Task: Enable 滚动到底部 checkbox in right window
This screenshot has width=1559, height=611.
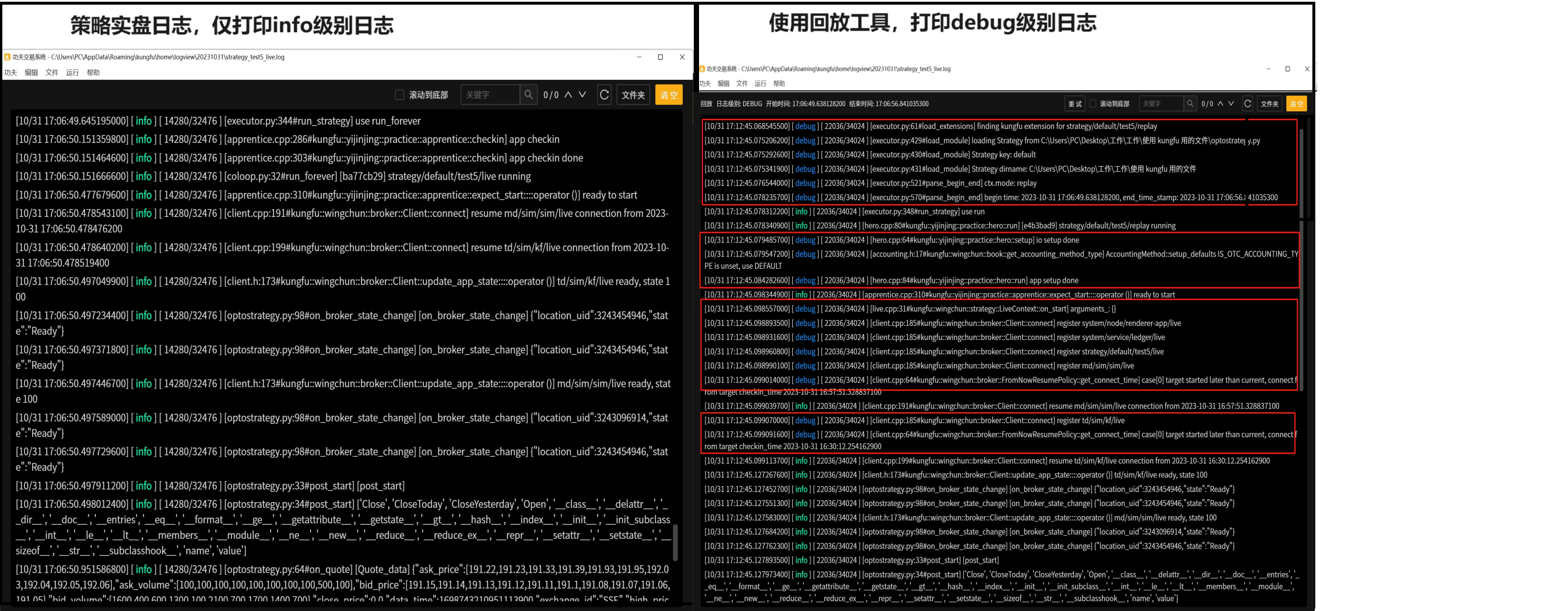Action: 1093,104
